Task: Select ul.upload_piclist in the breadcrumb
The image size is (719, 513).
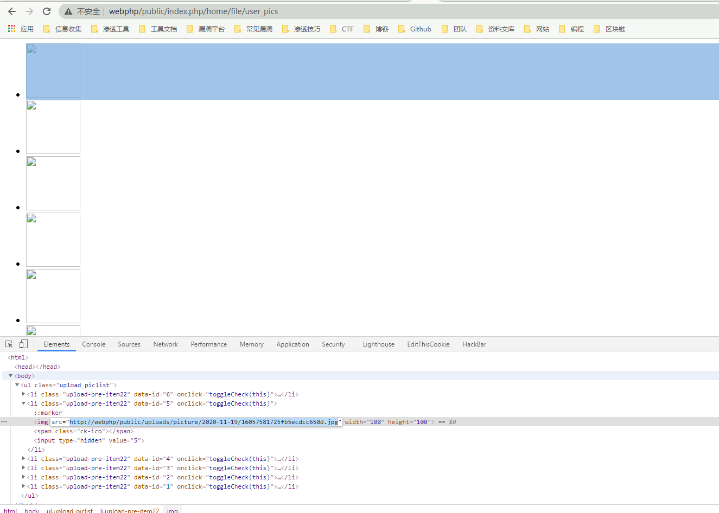Action: [x=69, y=510]
